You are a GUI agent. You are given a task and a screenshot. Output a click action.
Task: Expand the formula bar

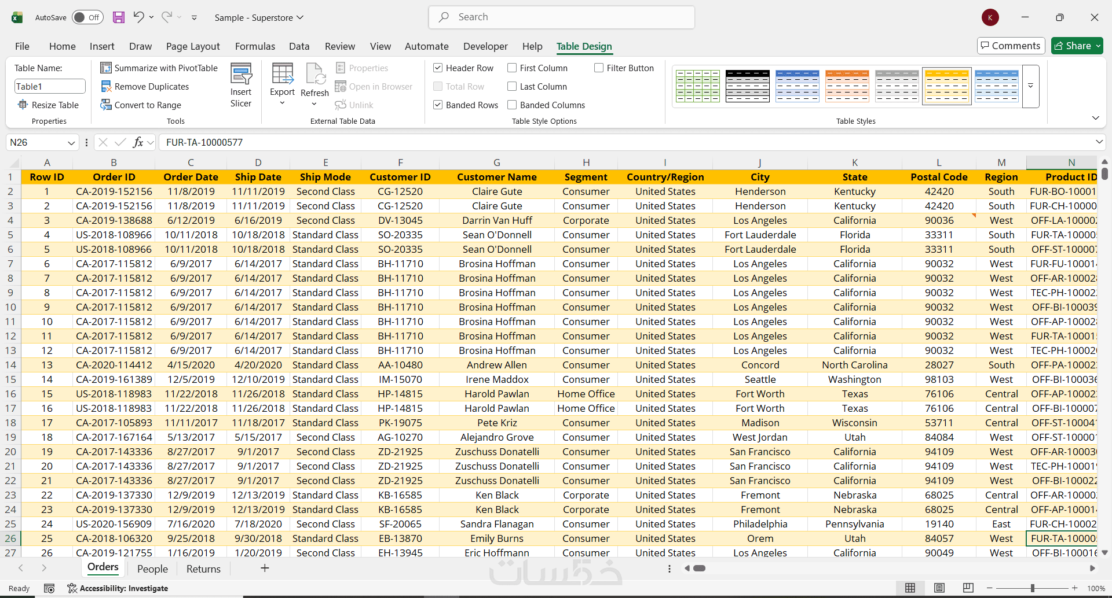[1099, 142]
